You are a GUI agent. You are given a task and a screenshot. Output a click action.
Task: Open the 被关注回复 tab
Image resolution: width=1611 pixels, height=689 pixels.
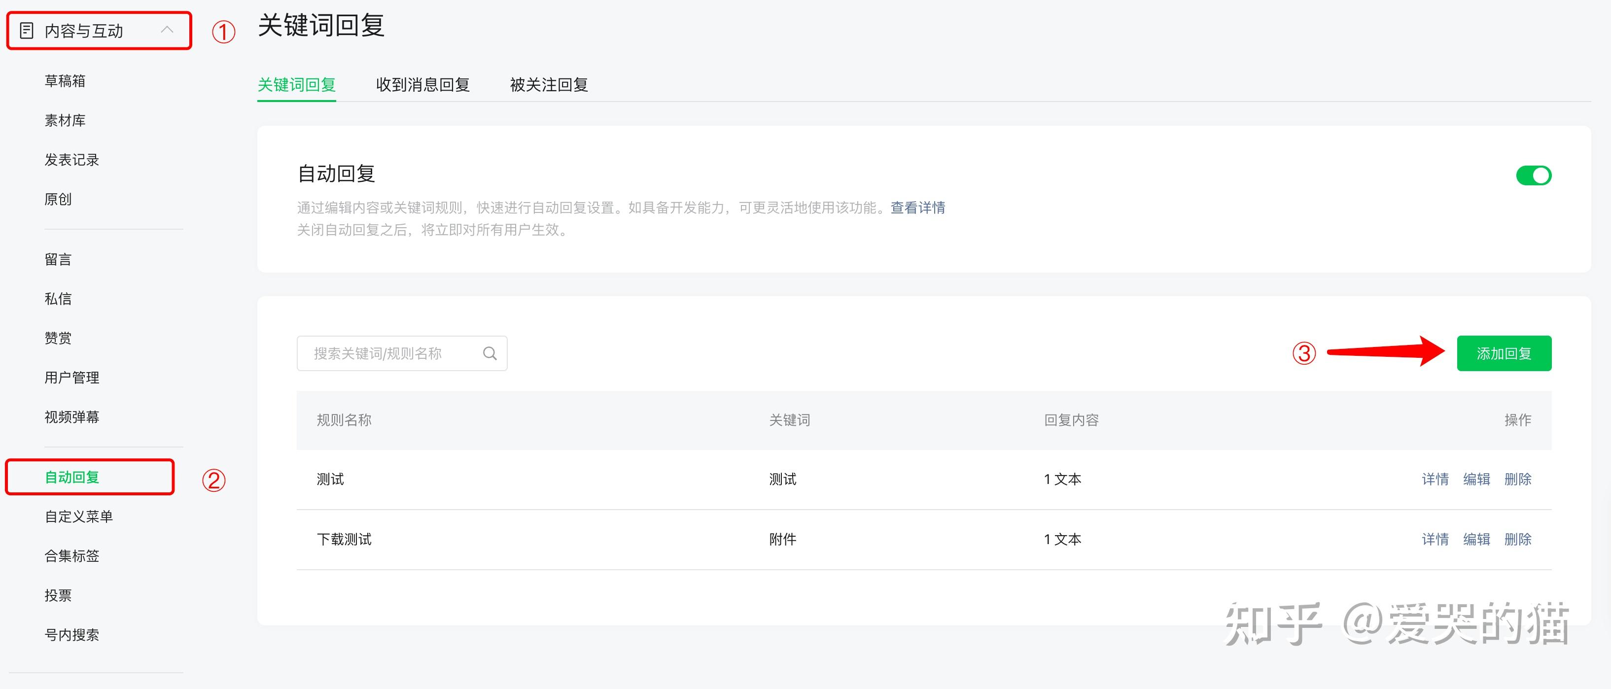pos(549,85)
